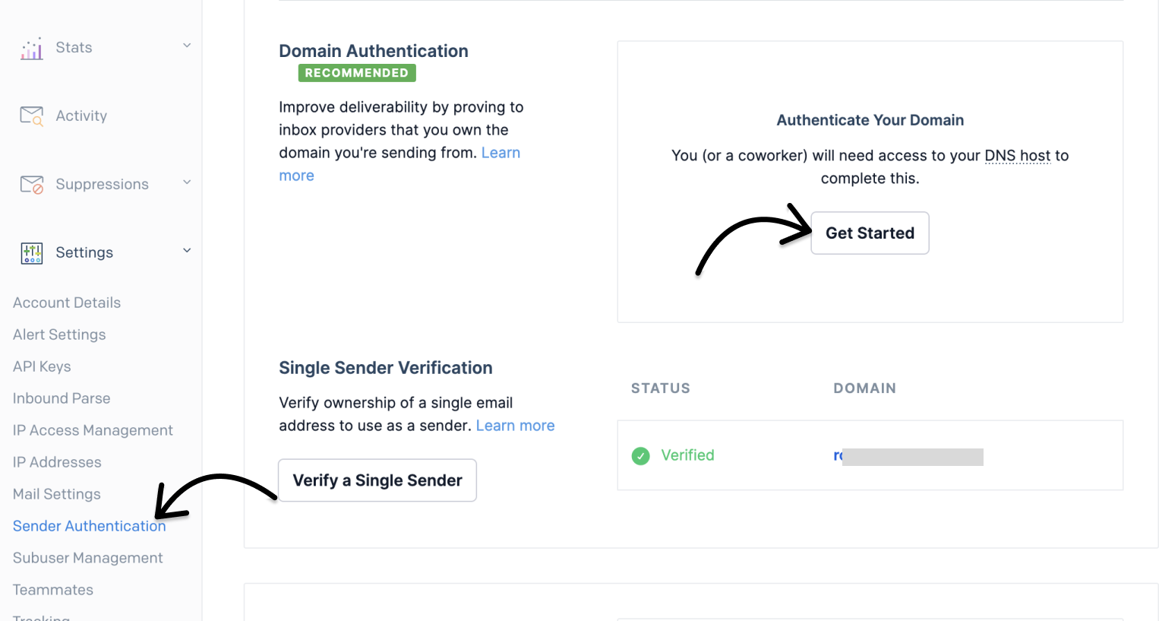Expand the Suppressions chevron
Screen dimensions: 1159x621
[187, 182]
